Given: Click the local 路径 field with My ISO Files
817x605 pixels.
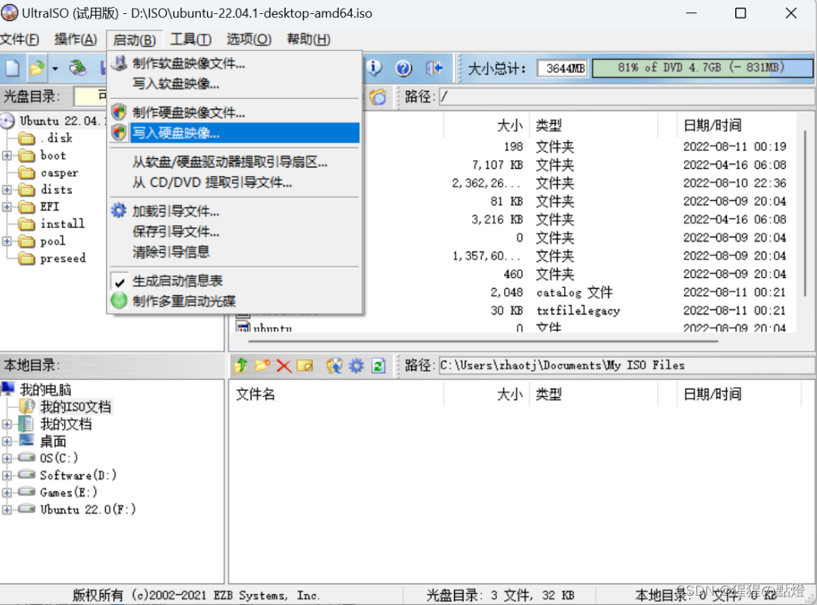Looking at the screenshot, I should [x=627, y=365].
